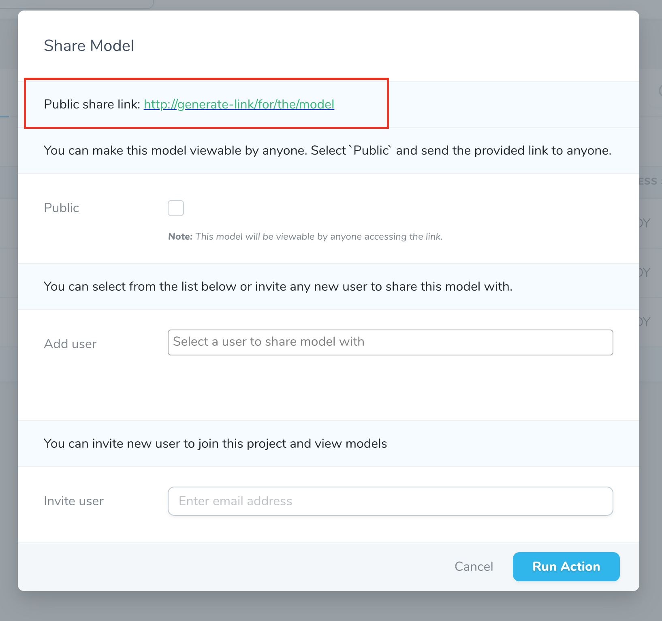The image size is (662, 621).
Task: Select the Enter email address field
Action: coord(390,501)
